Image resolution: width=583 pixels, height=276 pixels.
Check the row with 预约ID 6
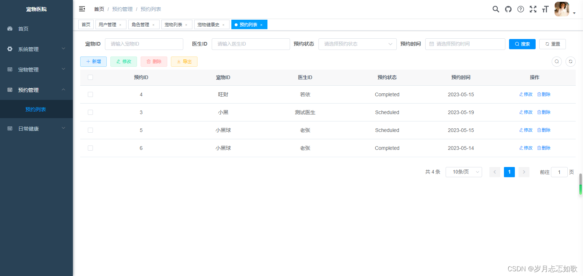pos(90,148)
